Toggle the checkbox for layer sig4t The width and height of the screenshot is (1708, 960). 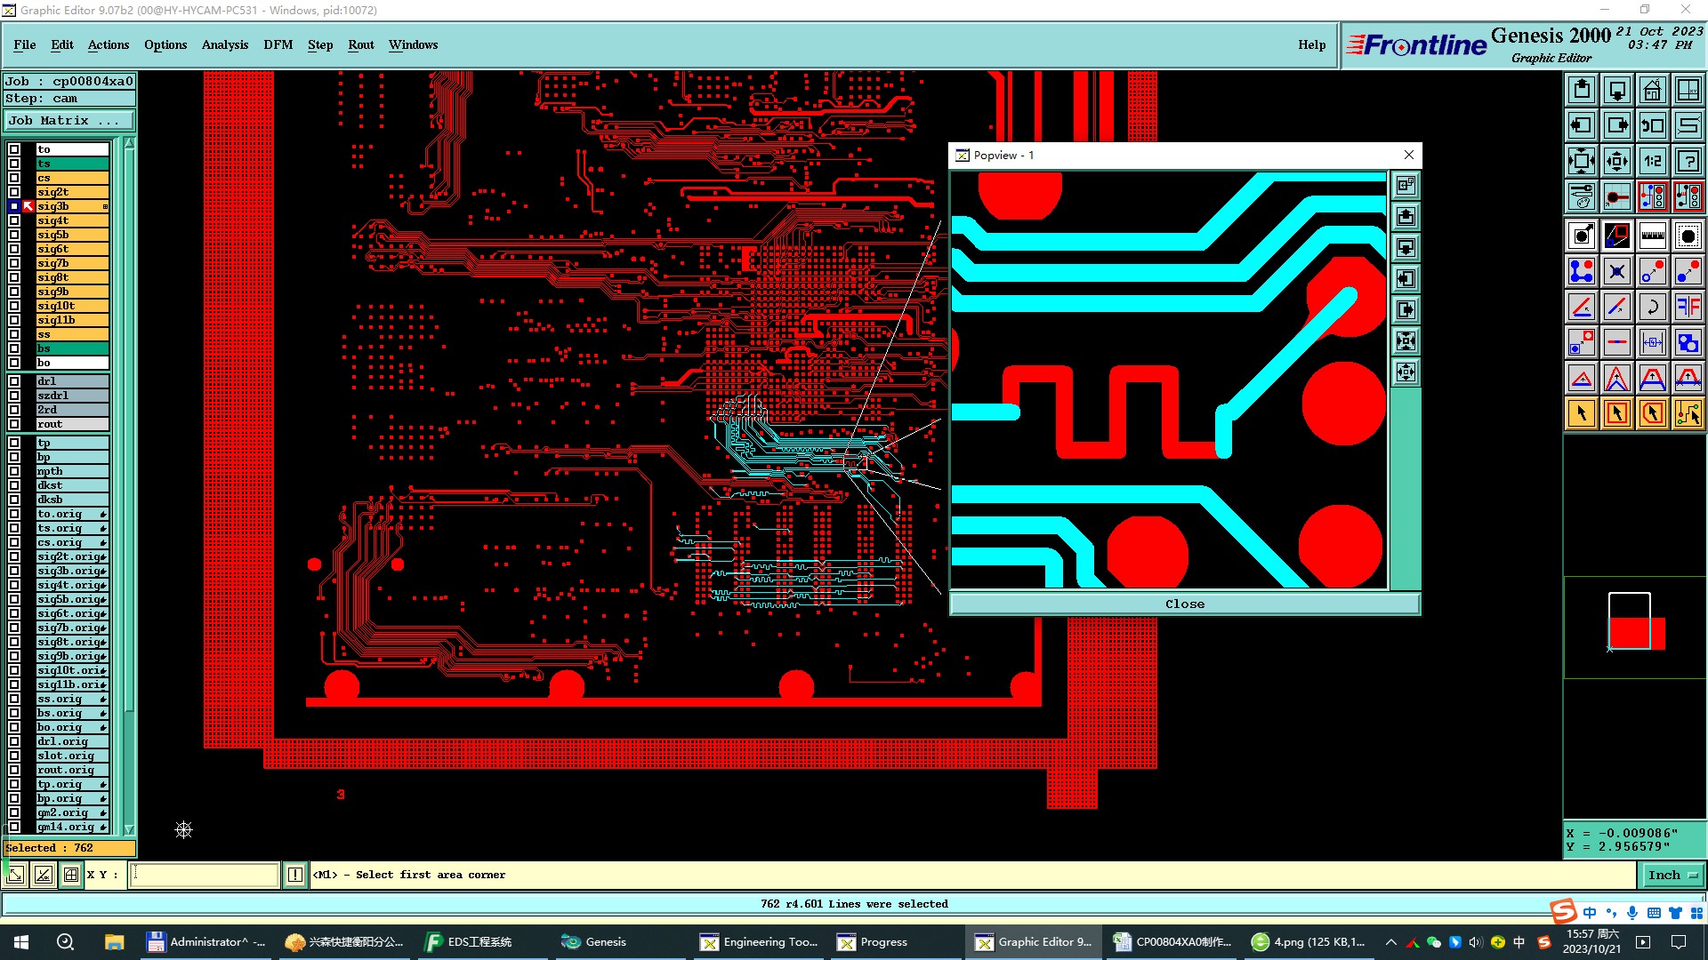pos(14,220)
